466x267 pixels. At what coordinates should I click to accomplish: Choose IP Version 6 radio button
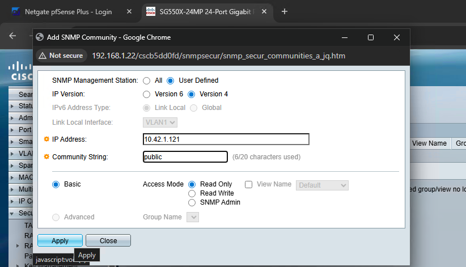[147, 94]
